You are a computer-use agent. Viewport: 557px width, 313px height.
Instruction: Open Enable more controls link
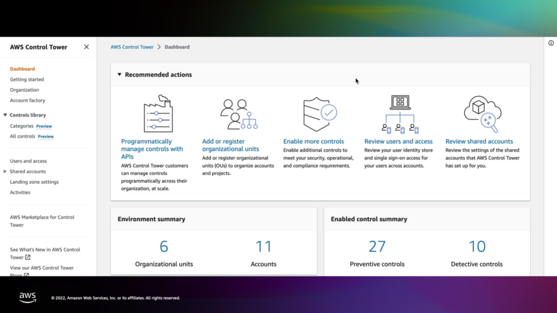pos(313,141)
